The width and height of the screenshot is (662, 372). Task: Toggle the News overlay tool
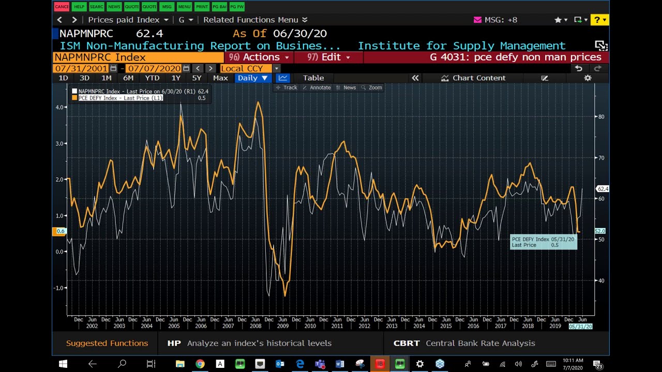click(346, 87)
